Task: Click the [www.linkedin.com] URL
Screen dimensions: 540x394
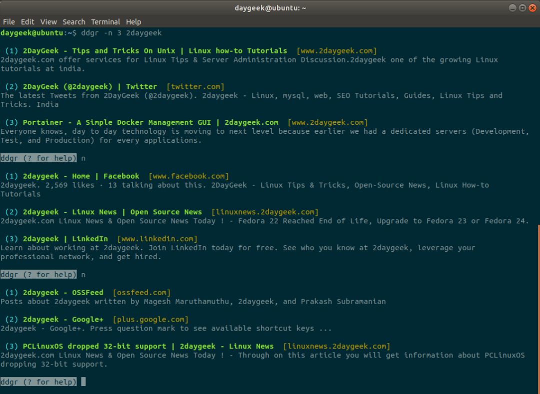Action: coord(157,239)
